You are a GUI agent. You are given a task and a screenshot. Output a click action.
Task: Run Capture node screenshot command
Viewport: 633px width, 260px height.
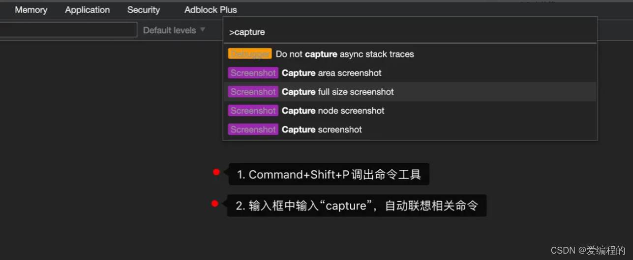click(410, 111)
